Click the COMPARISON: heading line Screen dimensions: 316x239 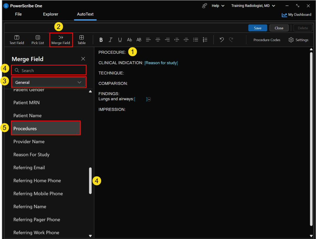coord(113,83)
